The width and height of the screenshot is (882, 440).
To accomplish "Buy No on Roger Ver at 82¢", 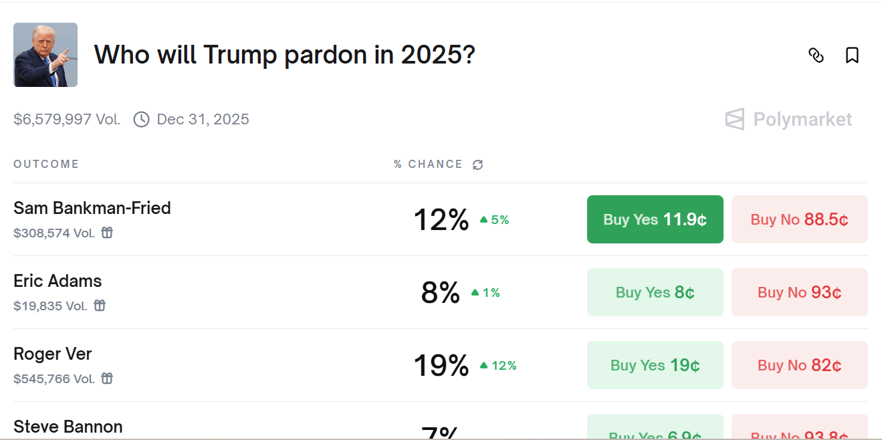I will click(x=799, y=365).
